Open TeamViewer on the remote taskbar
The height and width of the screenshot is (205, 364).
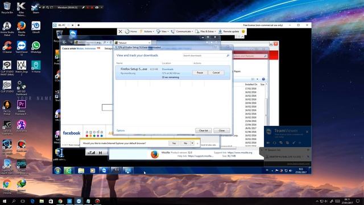(104, 170)
